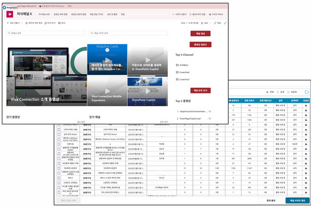Click the 동영상 검색 search field
The image size is (311, 210).
pos(46,33)
